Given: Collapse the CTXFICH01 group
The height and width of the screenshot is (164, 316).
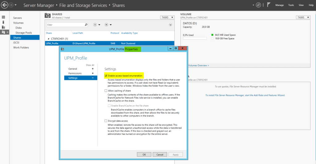Looking at the screenshot, I should pyautogui.click(x=48, y=39).
